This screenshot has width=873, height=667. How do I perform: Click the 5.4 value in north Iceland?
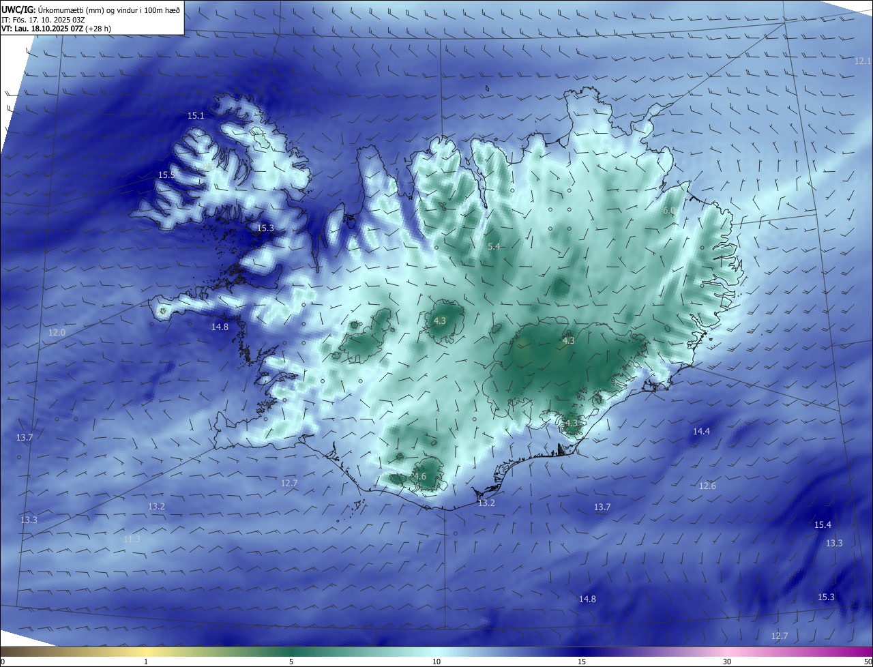click(x=494, y=246)
